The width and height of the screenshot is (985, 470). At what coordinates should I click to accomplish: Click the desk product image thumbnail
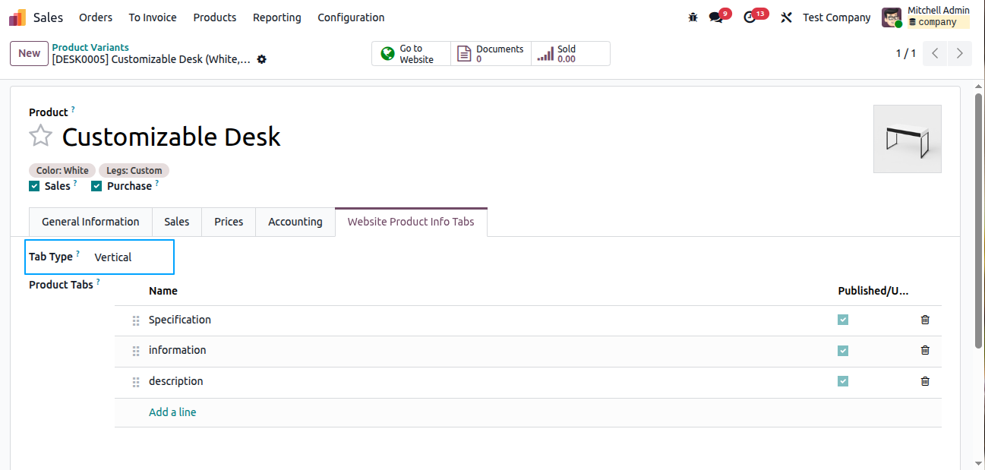click(x=907, y=139)
